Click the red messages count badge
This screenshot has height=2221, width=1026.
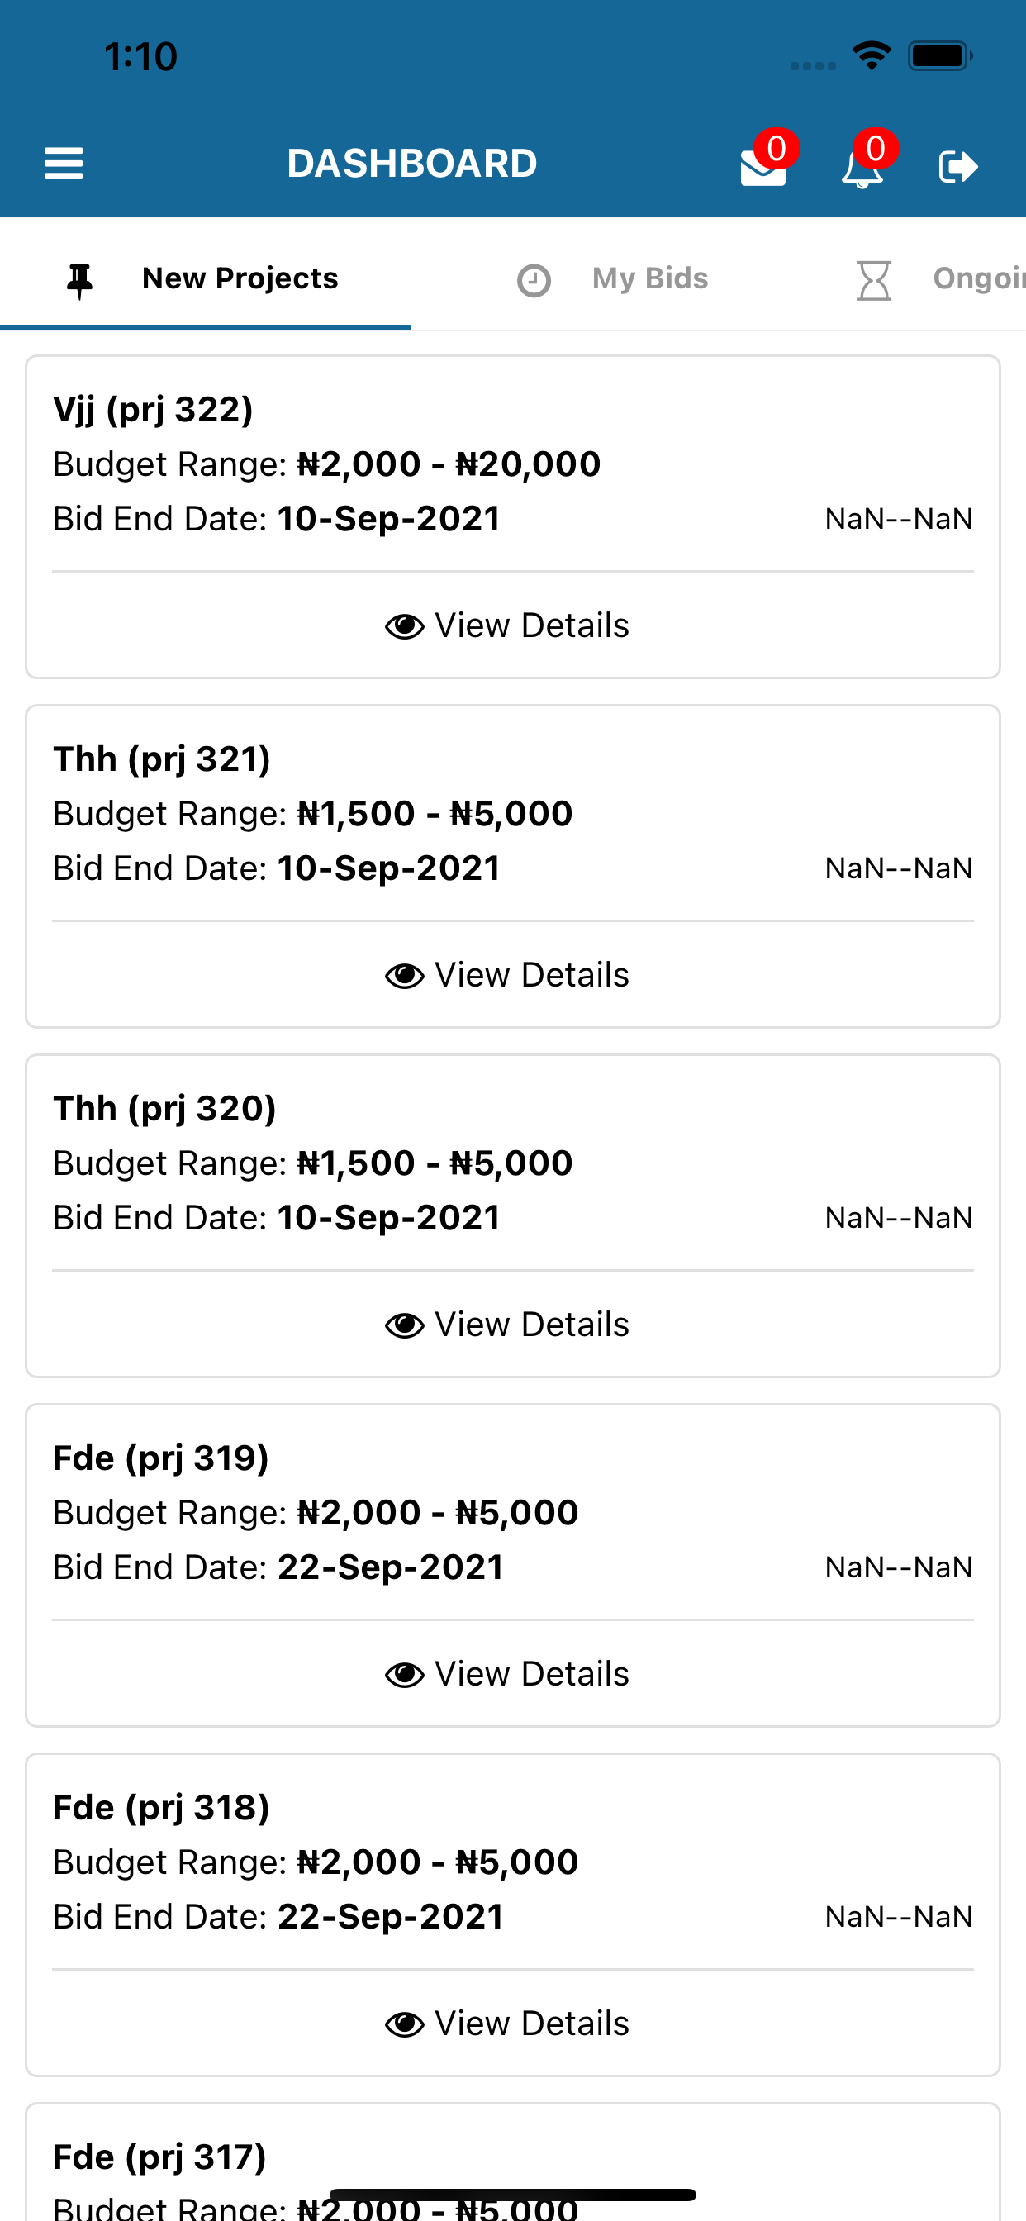coord(776,150)
